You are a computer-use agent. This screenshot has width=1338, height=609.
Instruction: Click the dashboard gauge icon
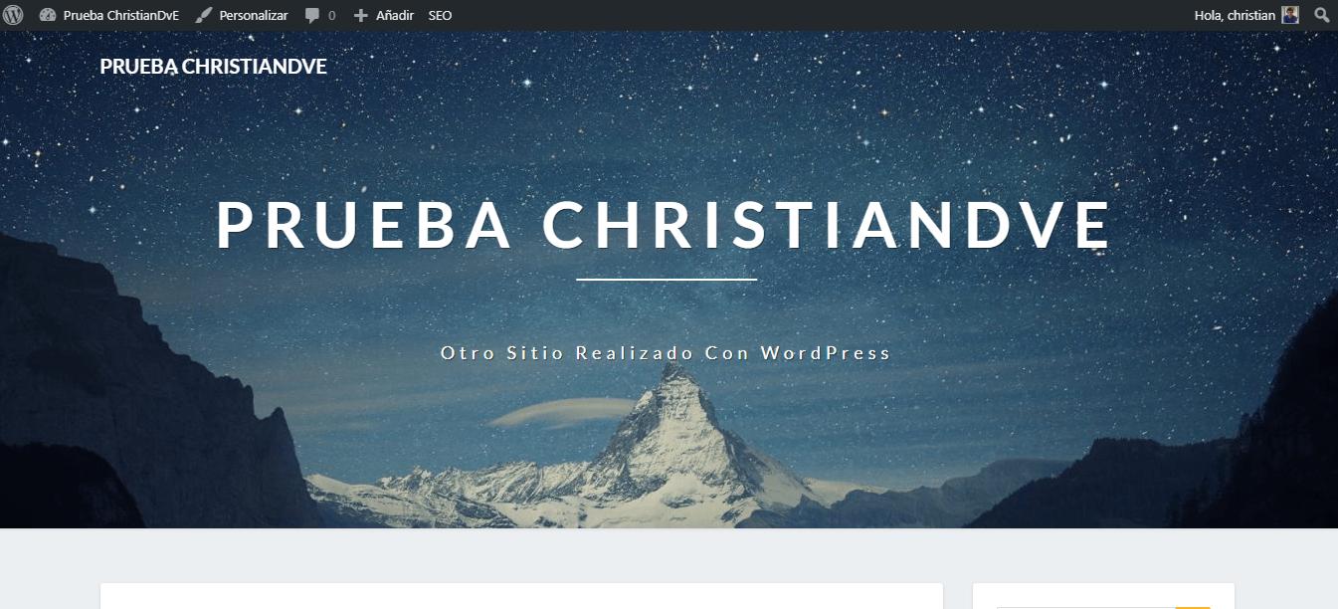click(48, 15)
